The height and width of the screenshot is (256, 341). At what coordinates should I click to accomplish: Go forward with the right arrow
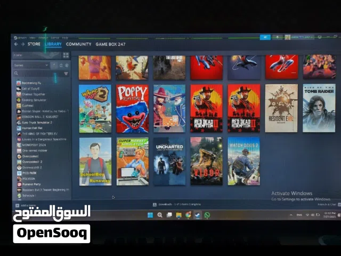point(23,44)
